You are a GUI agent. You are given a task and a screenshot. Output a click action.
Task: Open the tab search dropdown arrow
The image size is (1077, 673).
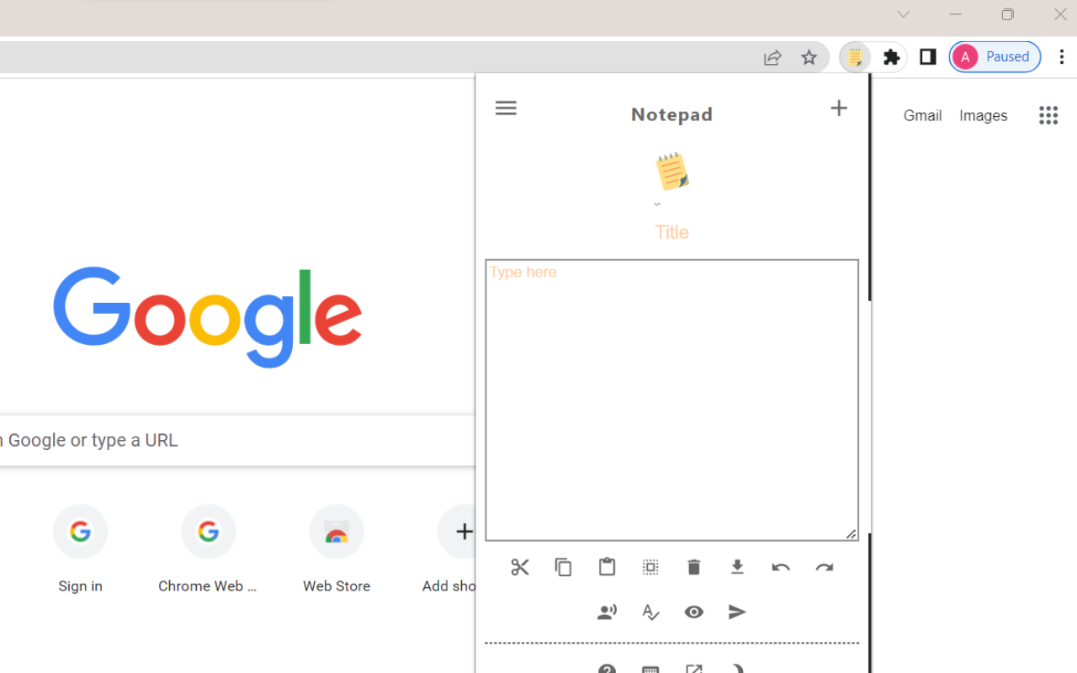904,14
